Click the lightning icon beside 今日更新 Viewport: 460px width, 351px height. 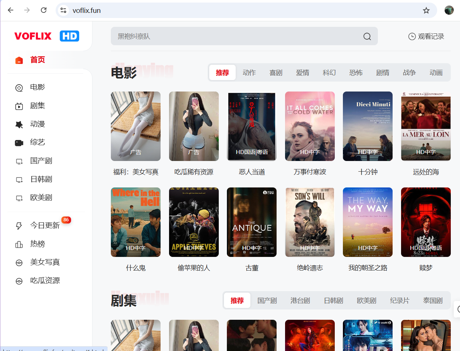click(19, 226)
